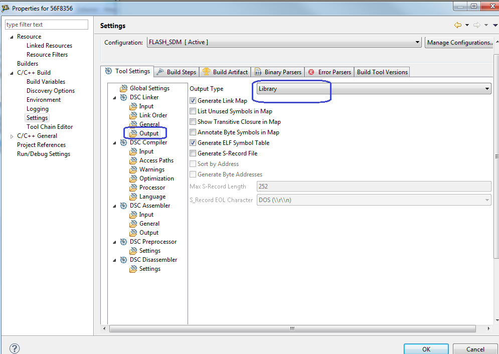Click the Link Order folder icon
The image size is (499, 354).
[133, 115]
